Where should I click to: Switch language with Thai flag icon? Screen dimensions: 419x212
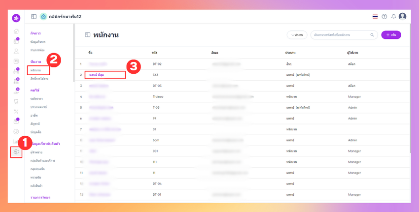pos(375,17)
